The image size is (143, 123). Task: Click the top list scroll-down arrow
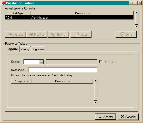137,27
